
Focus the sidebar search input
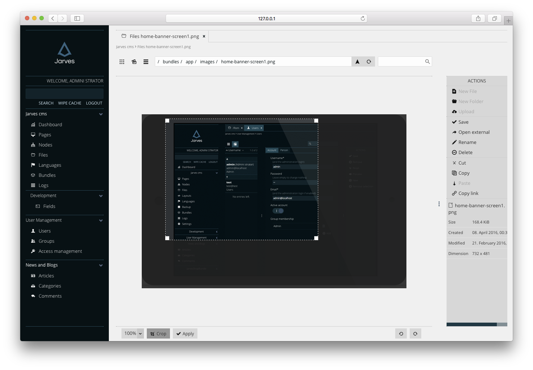coord(64,94)
